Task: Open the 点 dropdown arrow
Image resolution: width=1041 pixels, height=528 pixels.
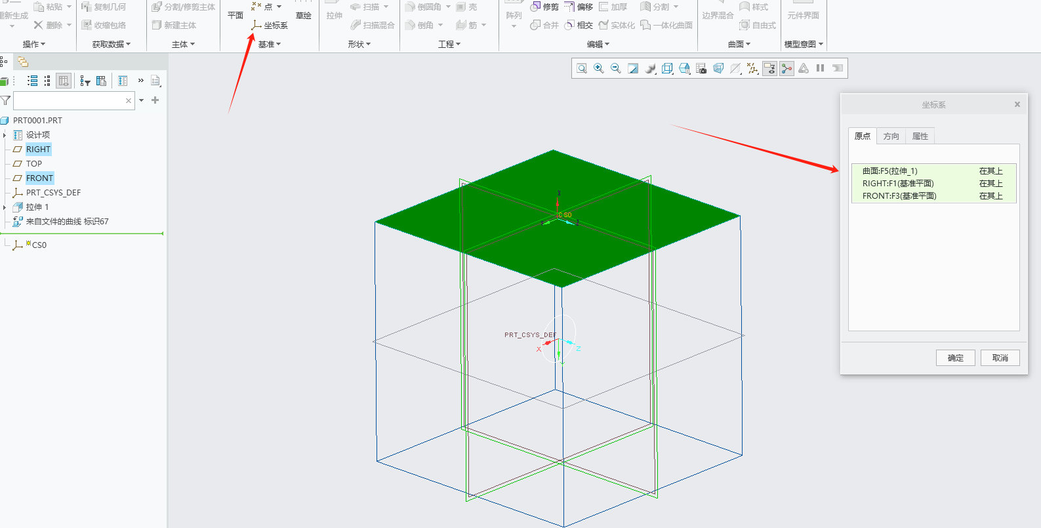Action: [x=279, y=7]
